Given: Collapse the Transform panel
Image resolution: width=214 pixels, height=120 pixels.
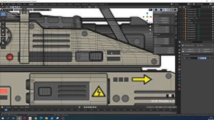Looking at the screenshot, I should [154, 13].
